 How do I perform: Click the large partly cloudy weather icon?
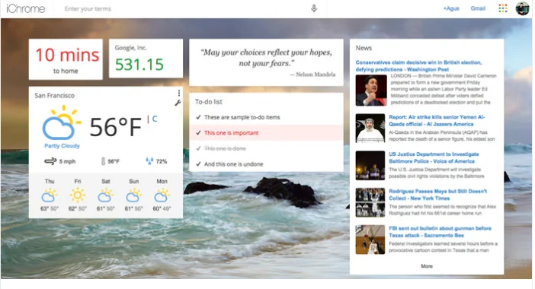pos(62,123)
